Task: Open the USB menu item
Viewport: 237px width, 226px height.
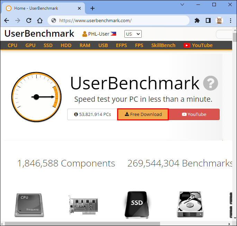Action: (x=103, y=45)
